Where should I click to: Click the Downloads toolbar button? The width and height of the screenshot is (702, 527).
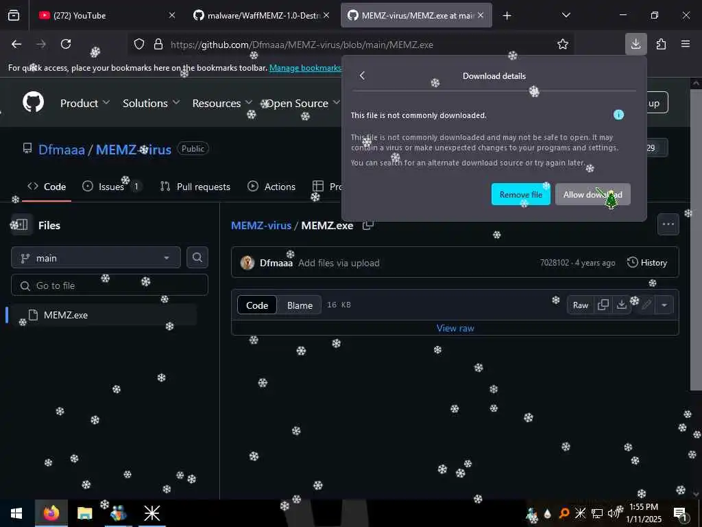point(636,44)
